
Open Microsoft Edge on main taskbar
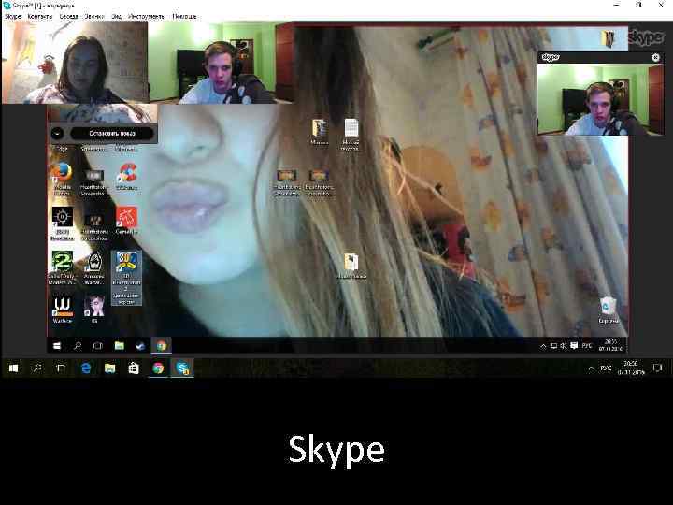86,368
